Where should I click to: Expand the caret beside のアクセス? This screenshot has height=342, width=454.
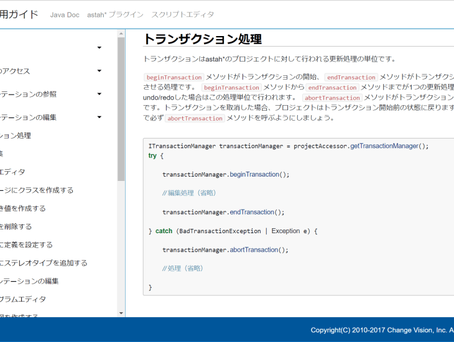(99, 71)
